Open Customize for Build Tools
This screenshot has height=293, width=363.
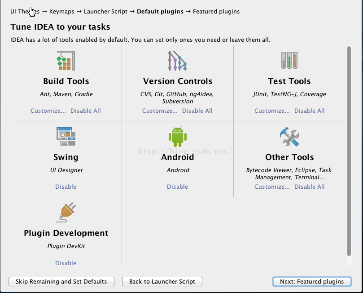tap(48, 111)
